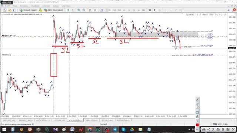Open the Графики menu
The height and width of the screenshot is (133, 237).
pyautogui.click(x=35, y=6)
